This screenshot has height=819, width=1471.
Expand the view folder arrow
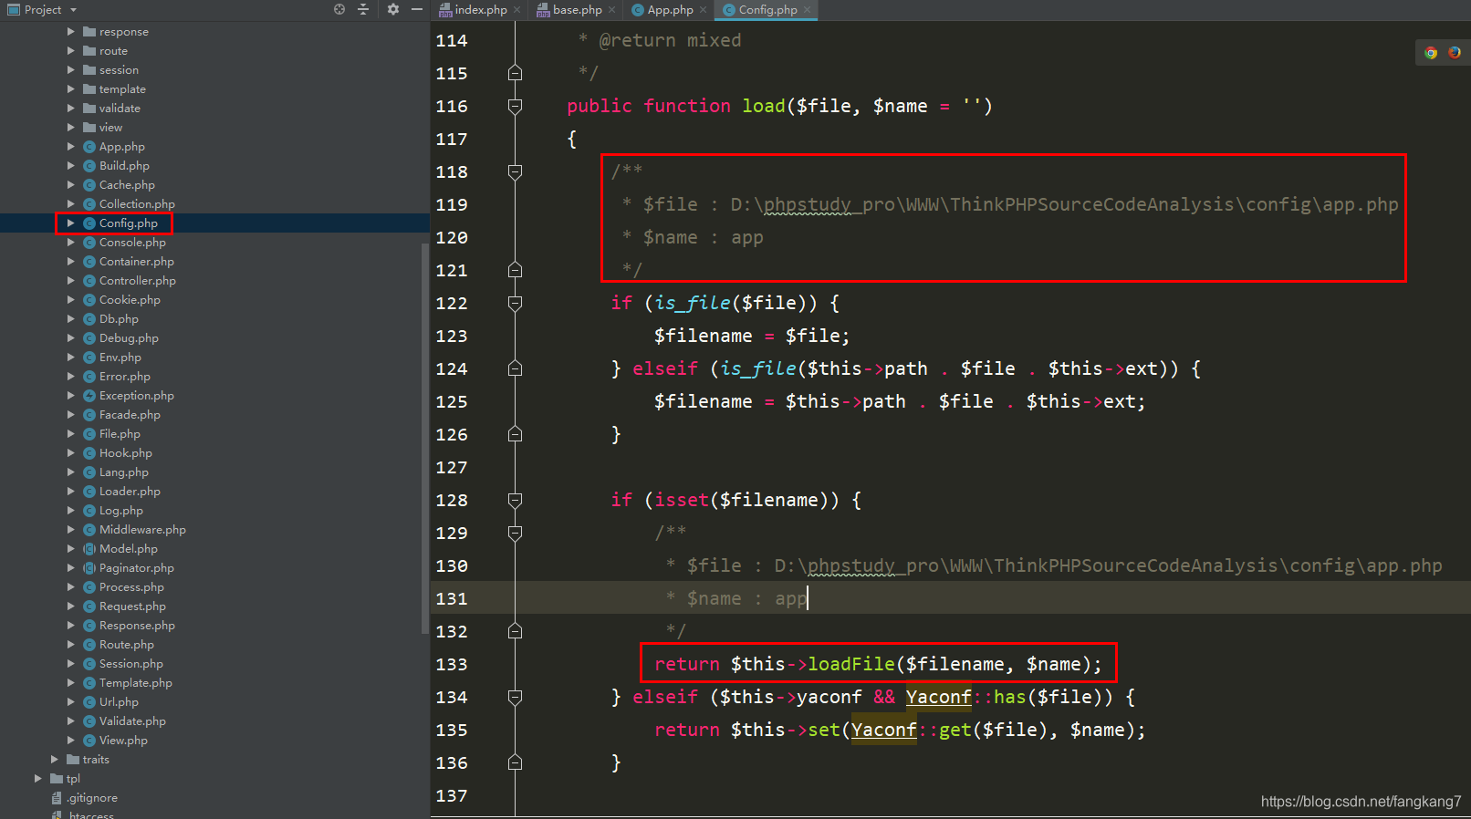click(x=71, y=128)
